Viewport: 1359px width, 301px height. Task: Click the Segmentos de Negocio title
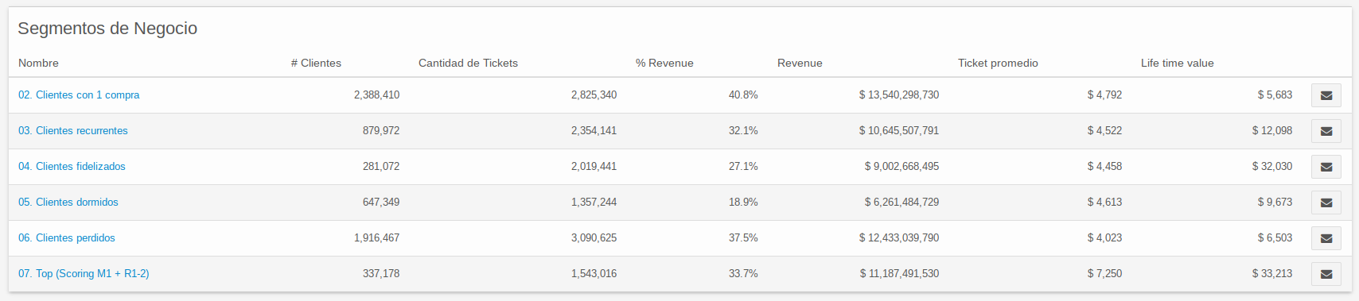107,29
